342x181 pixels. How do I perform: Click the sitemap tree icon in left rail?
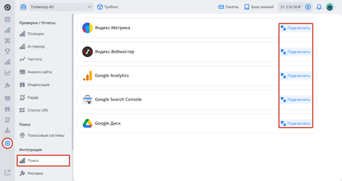(x=7, y=130)
